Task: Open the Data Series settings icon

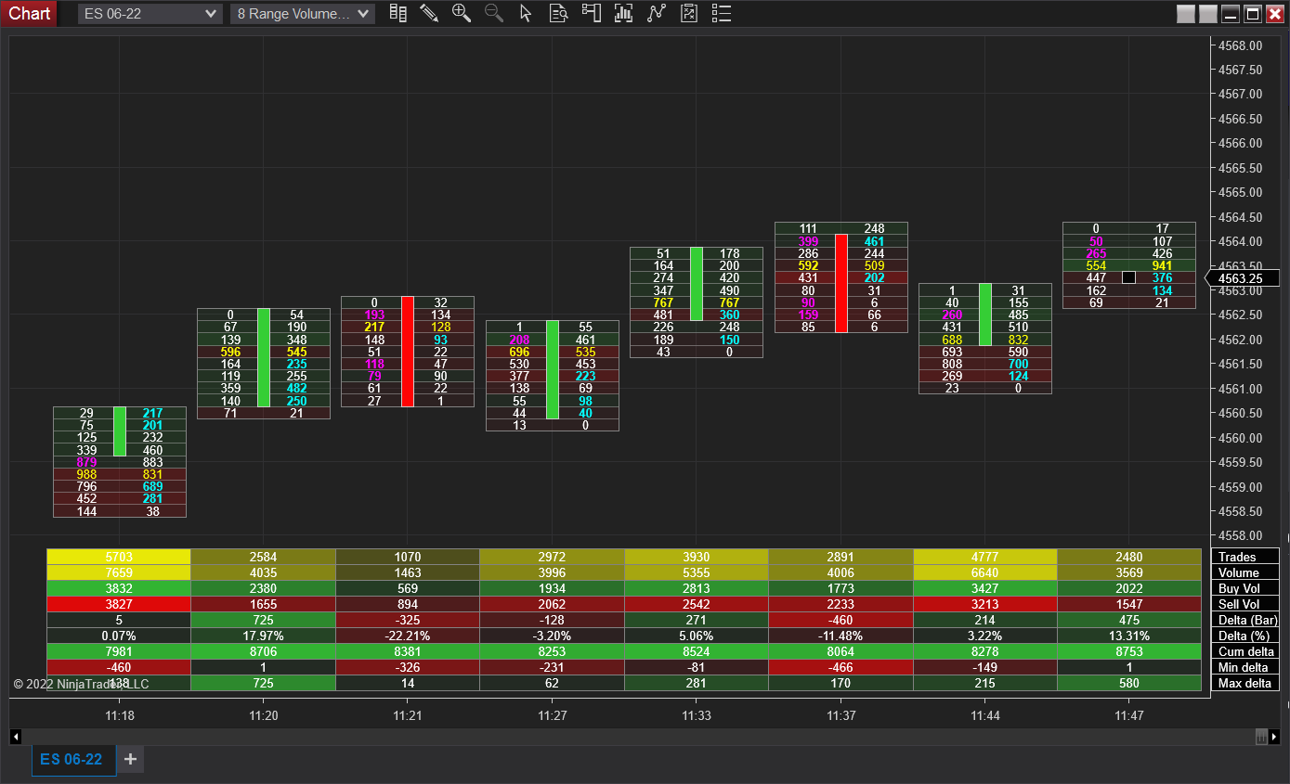Action: pos(397,13)
